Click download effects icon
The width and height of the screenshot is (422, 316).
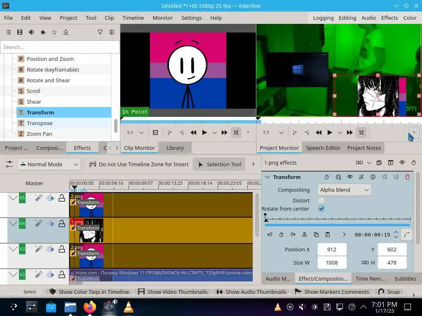[x=66, y=32]
